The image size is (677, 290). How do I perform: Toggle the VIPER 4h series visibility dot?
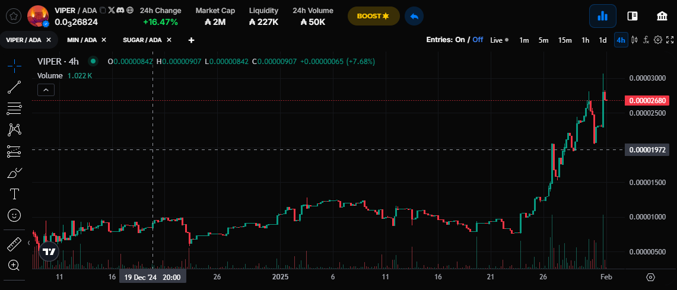coord(93,62)
